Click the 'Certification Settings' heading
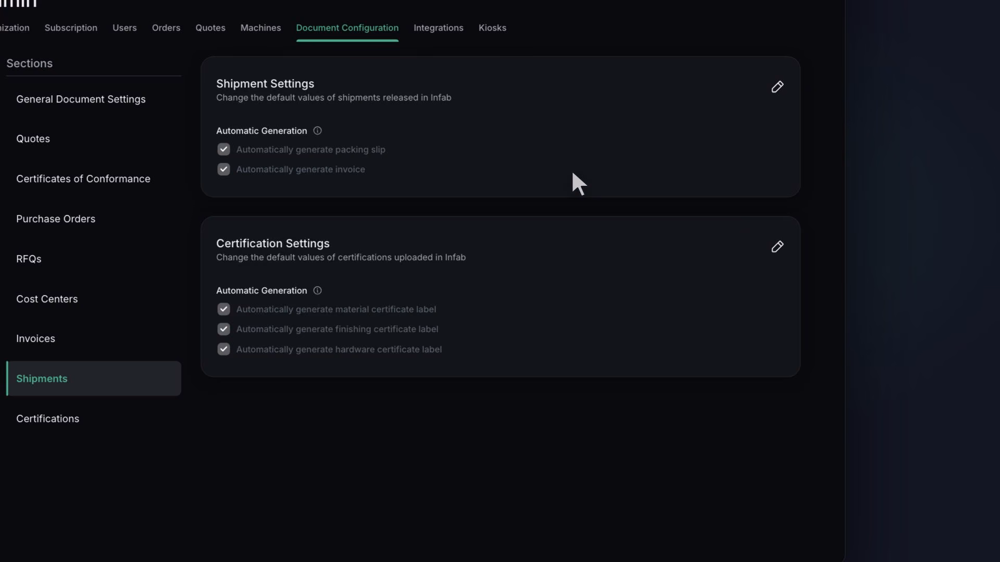This screenshot has width=1000, height=562. pyautogui.click(x=273, y=244)
